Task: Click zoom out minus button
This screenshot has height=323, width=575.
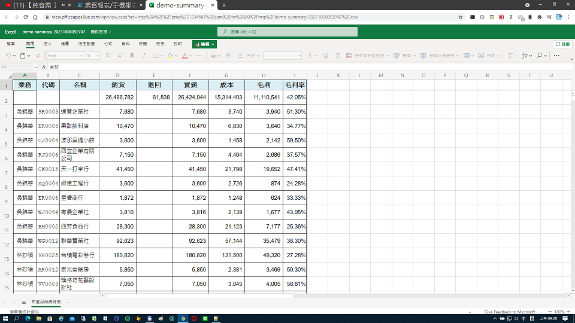Action: tap(550, 312)
